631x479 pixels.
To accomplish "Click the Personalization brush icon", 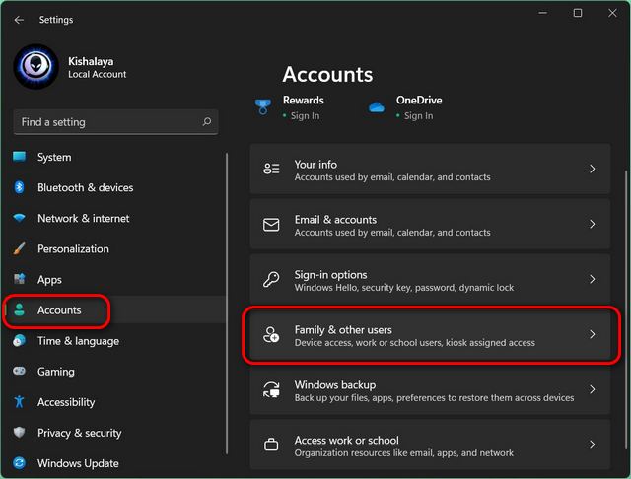I will [x=19, y=249].
